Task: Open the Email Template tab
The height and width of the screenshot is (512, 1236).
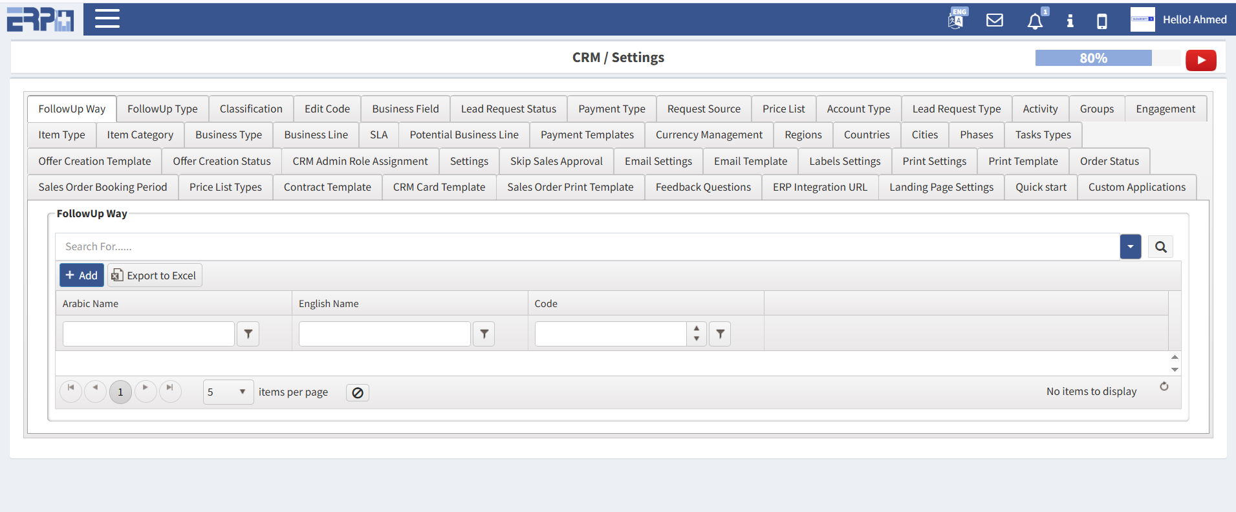Action: point(750,161)
